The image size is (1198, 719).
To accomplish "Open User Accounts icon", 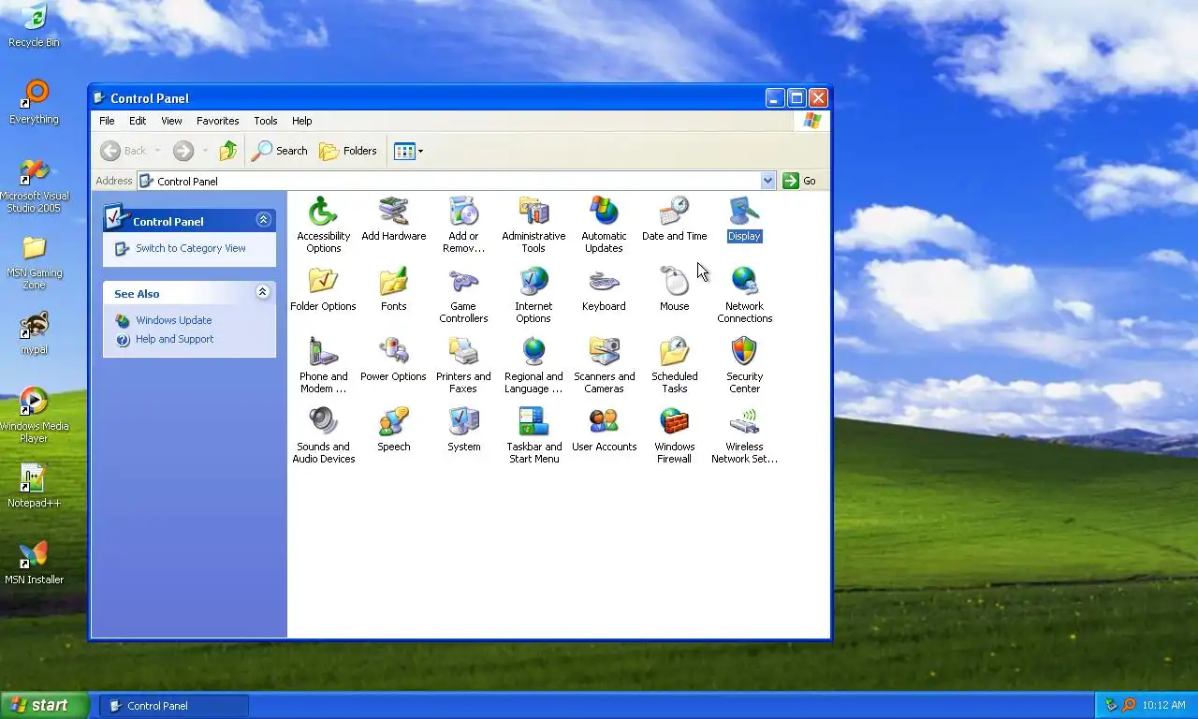I will [604, 430].
